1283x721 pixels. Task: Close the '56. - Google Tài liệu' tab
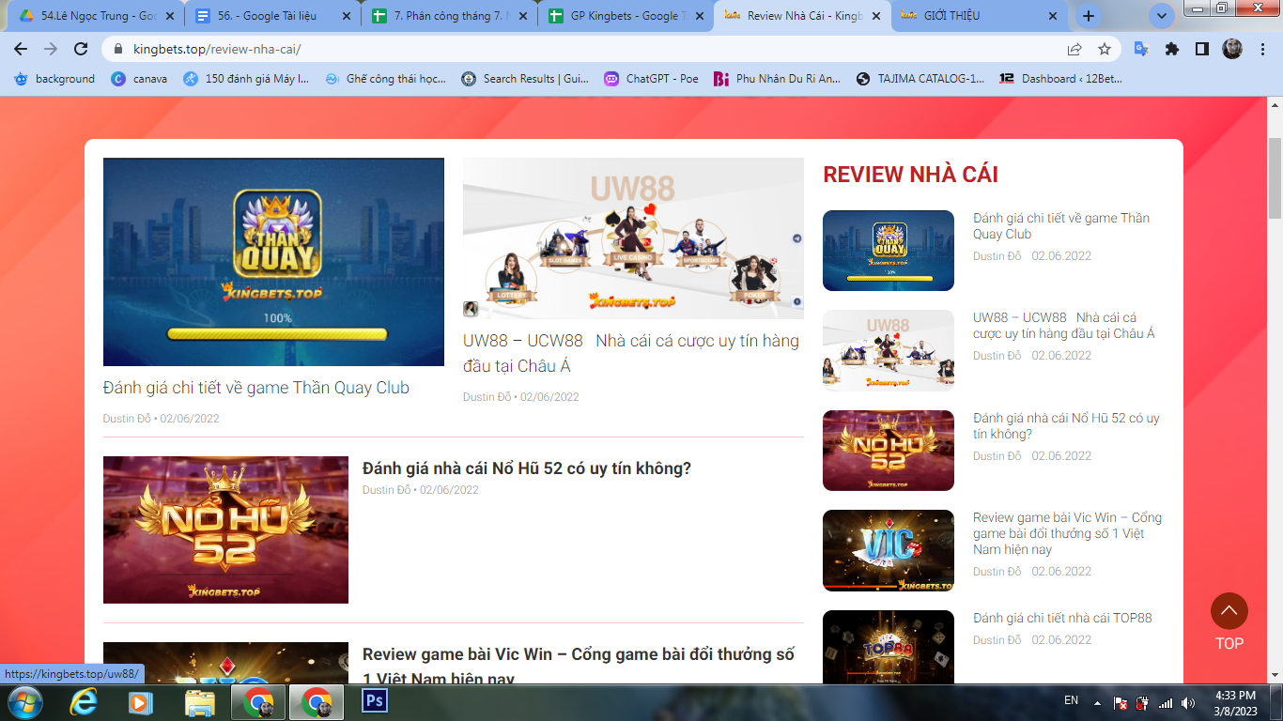pos(347,16)
